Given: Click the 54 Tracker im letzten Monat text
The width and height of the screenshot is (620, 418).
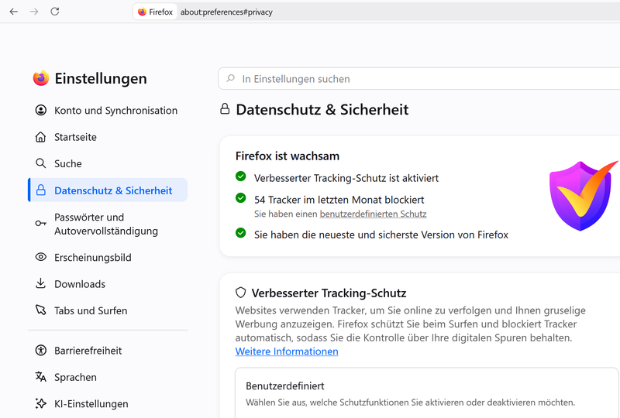Looking at the screenshot, I should [x=339, y=200].
